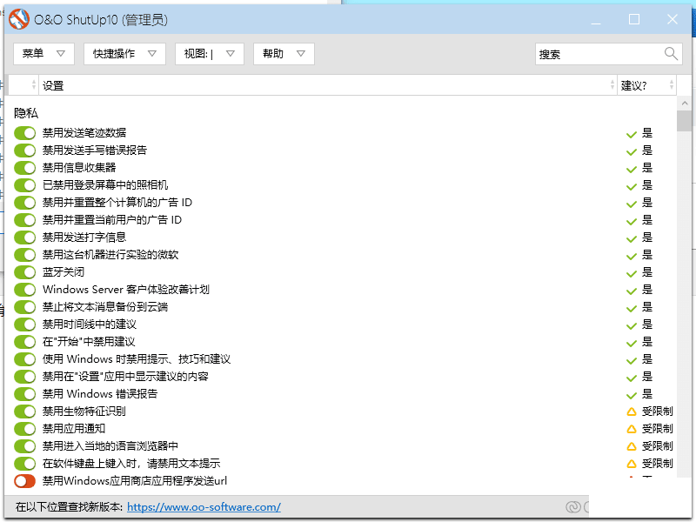Viewport: 696px width, 522px height.
Task: Expand the 快捷操作 dropdown
Action: point(124,54)
